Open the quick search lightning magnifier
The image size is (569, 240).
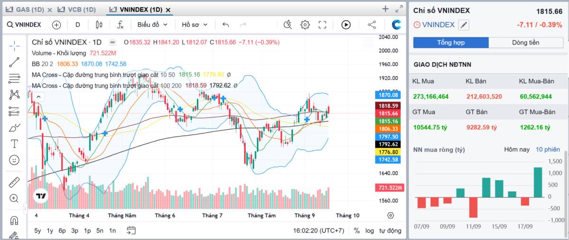click(x=287, y=25)
